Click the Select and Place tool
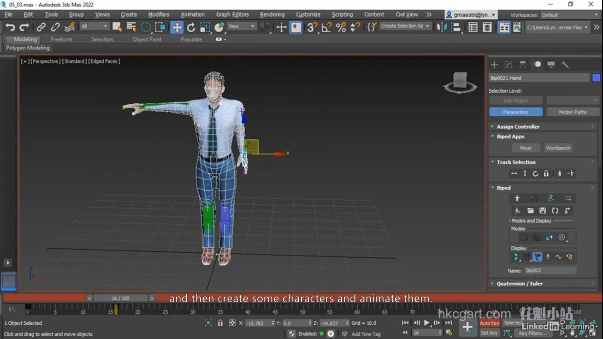 (x=219, y=27)
